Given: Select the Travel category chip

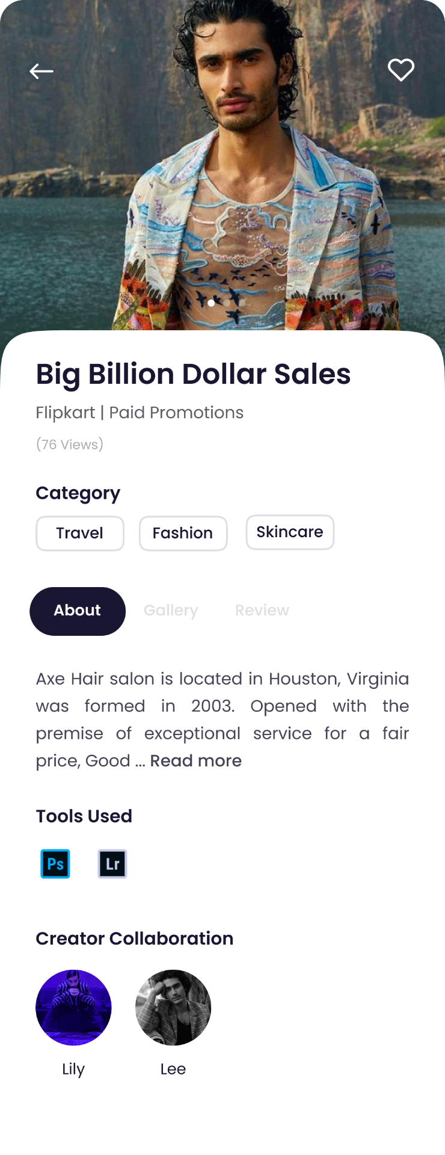Looking at the screenshot, I should 80,533.
